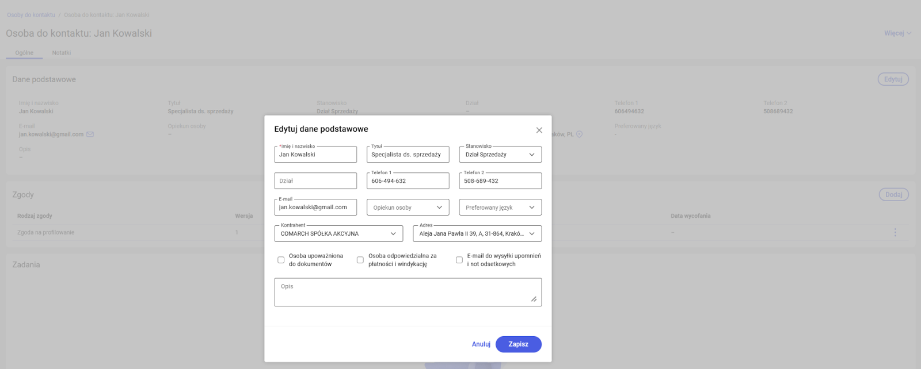The width and height of the screenshot is (921, 369).
Task: Check Osoba upoważniona do dokumentów
Action: click(x=281, y=260)
